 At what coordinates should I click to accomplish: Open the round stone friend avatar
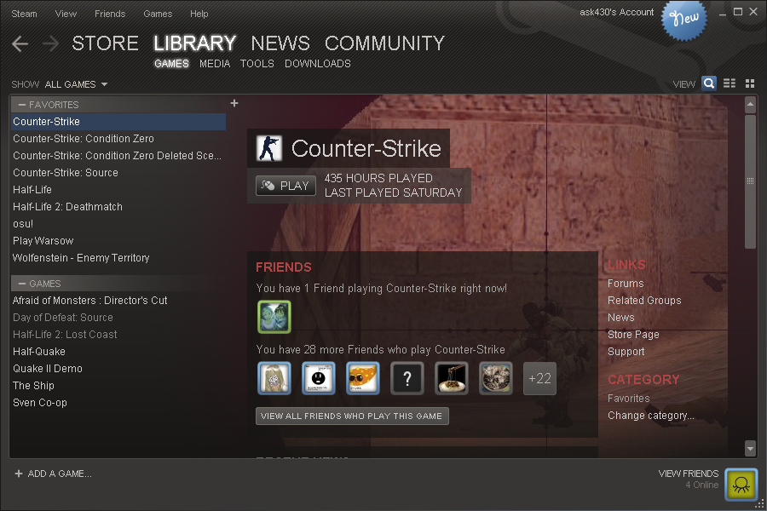coord(495,378)
